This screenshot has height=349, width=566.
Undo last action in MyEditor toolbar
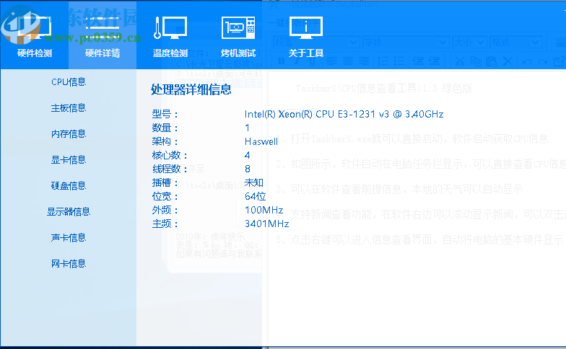pyautogui.click(x=527, y=61)
